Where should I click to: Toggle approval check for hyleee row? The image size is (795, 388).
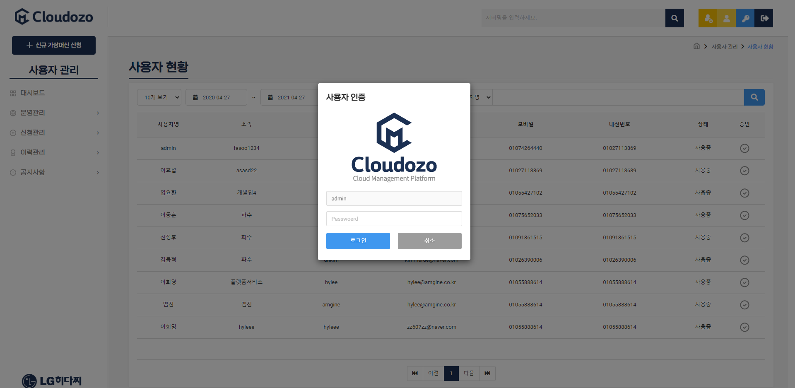click(x=744, y=327)
